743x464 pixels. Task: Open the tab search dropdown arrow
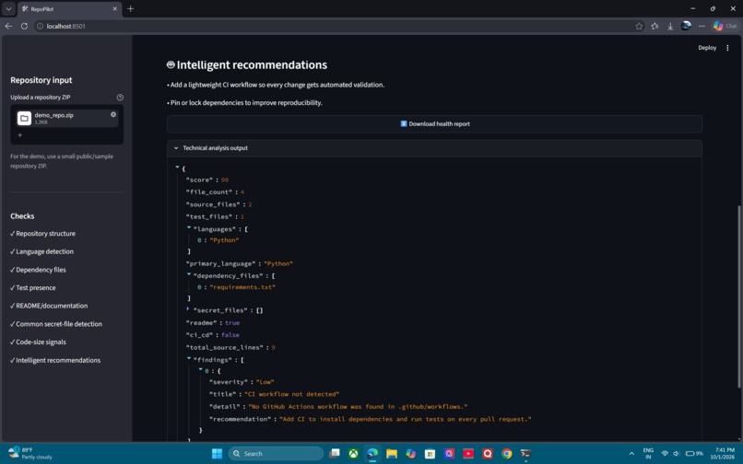(x=8, y=8)
